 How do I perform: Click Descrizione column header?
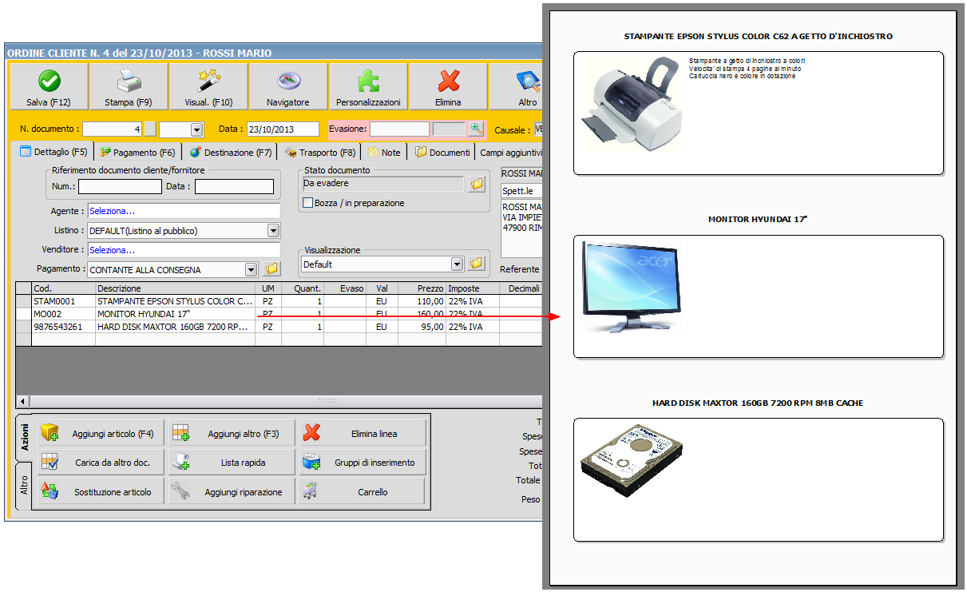click(x=175, y=288)
